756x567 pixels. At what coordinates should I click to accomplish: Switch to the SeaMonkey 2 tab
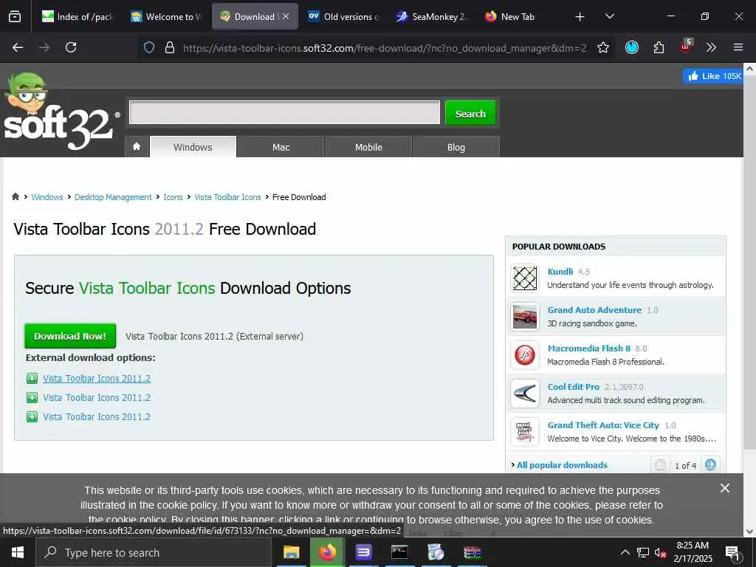tap(432, 17)
